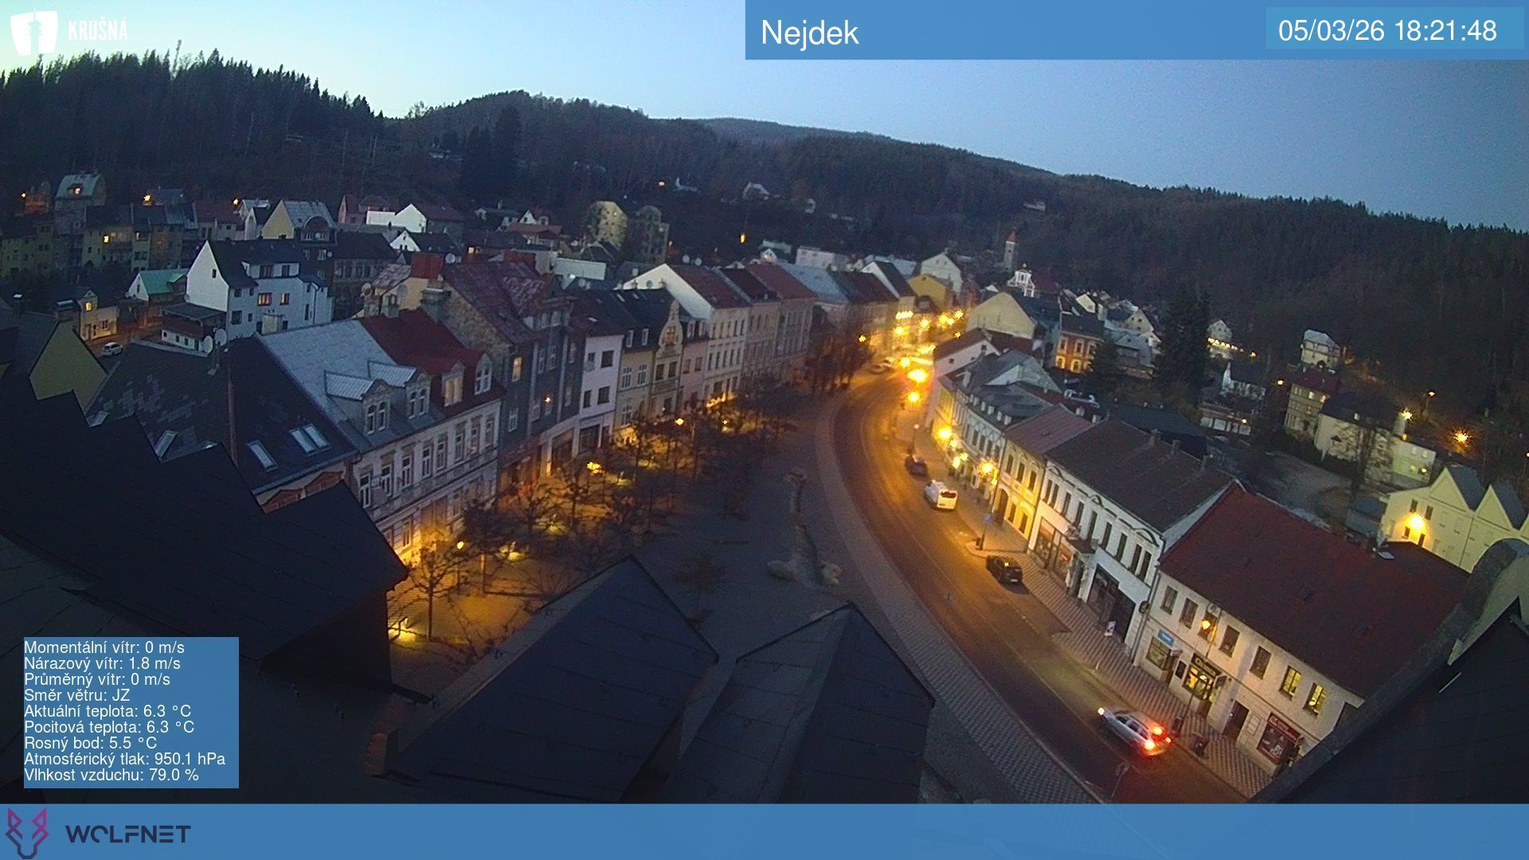1529x860 pixels.
Task: Click the black car parked at the curb
Action: pyautogui.click(x=1003, y=569)
